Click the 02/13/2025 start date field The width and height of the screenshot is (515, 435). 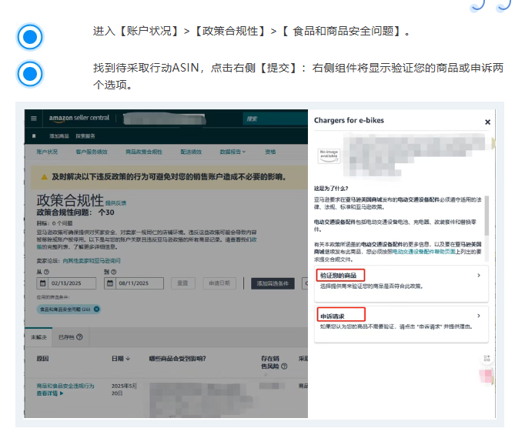click(66, 283)
